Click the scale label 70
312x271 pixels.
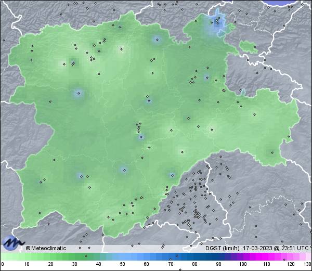[x=171, y=264]
